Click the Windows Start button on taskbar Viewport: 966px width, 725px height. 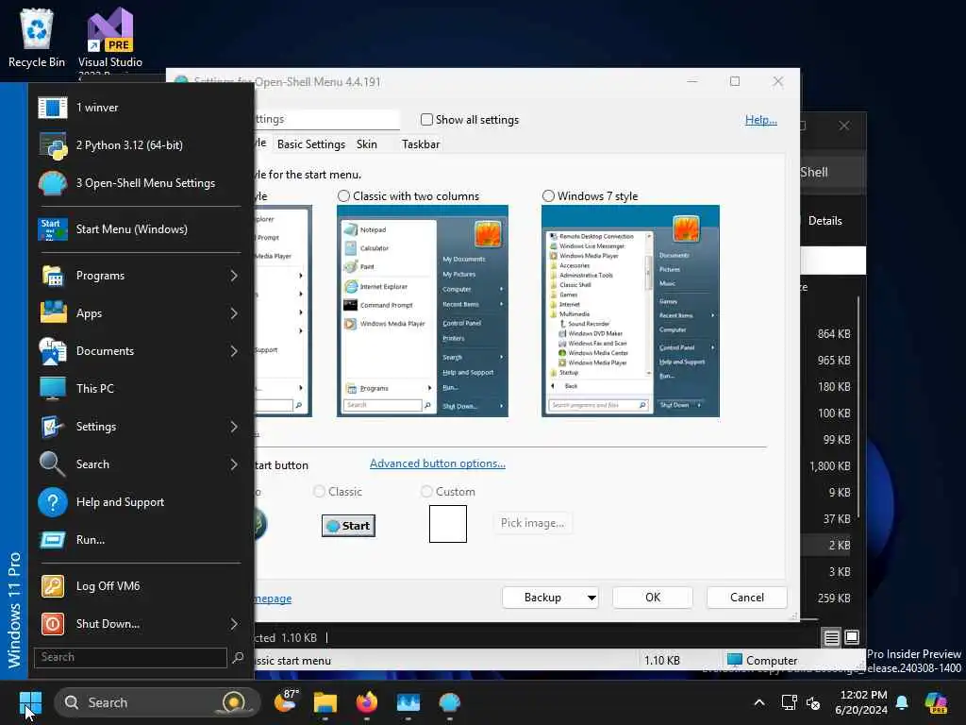click(x=30, y=702)
